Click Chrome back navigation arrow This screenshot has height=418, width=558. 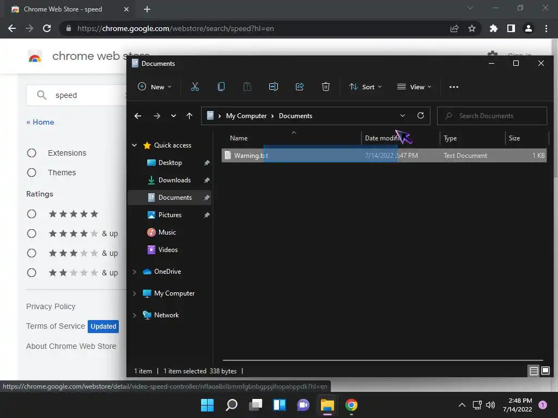click(x=12, y=28)
